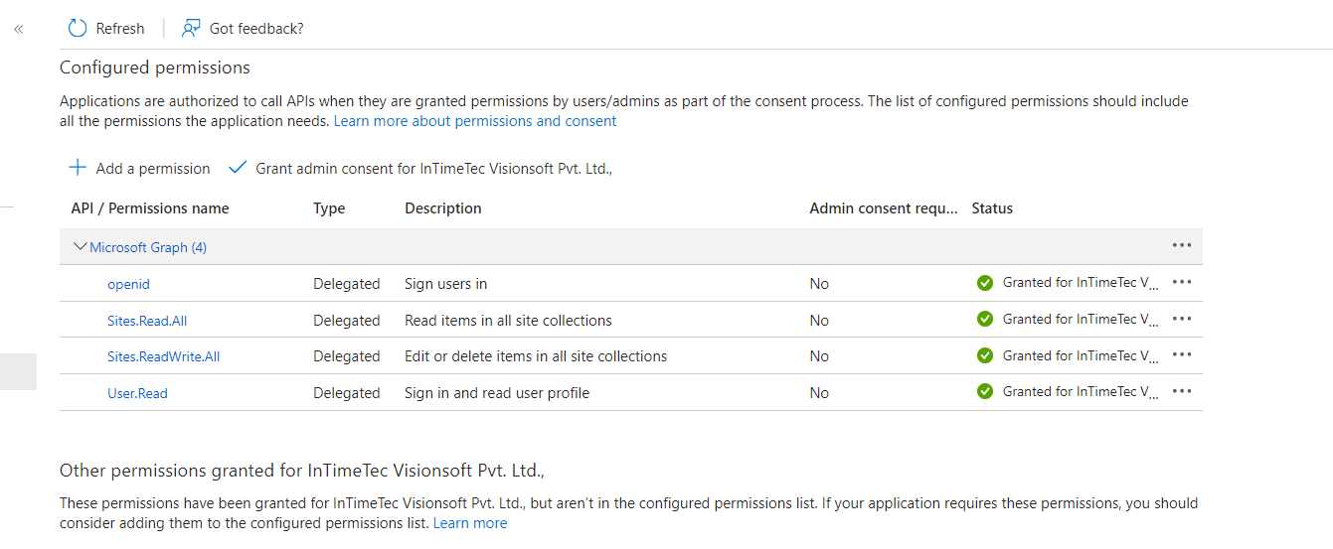This screenshot has width=1333, height=549.
Task: Open the ellipsis menu for User.Read
Action: click(1181, 392)
